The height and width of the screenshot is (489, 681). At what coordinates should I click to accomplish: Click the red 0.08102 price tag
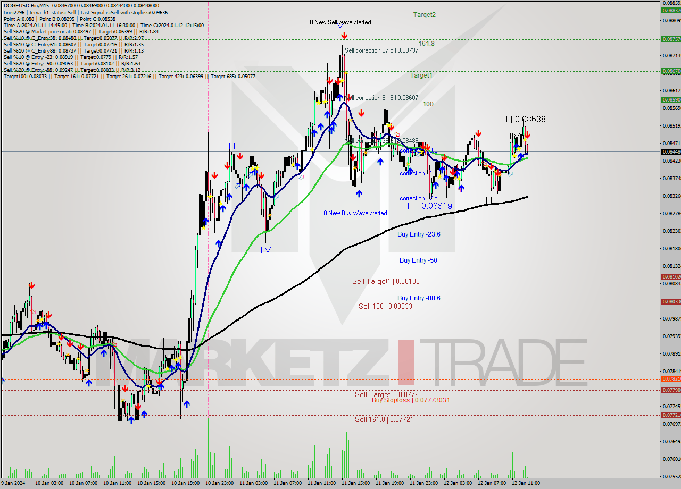click(x=670, y=276)
